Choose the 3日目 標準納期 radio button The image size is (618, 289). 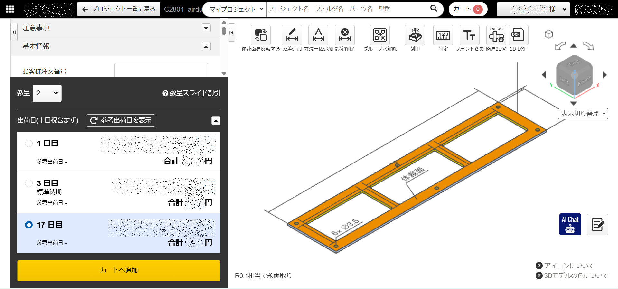(x=29, y=183)
